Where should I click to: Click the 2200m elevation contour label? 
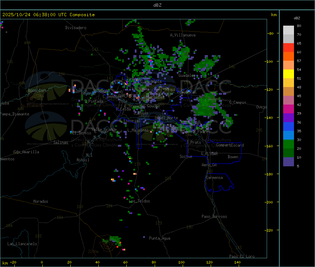tap(93, 252)
